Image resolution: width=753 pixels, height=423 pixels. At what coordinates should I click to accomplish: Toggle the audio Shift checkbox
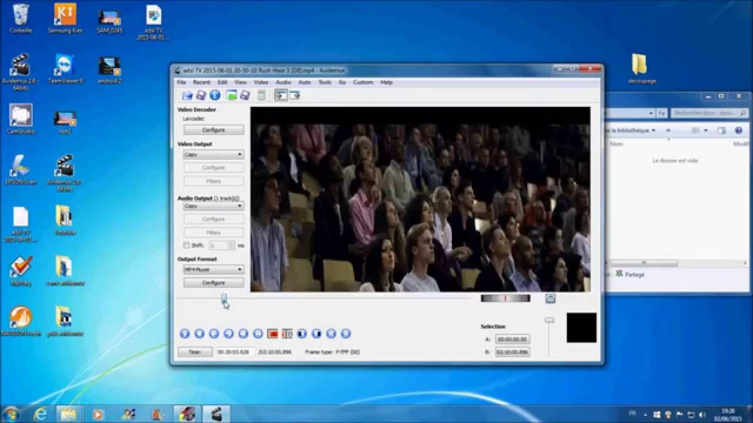186,246
